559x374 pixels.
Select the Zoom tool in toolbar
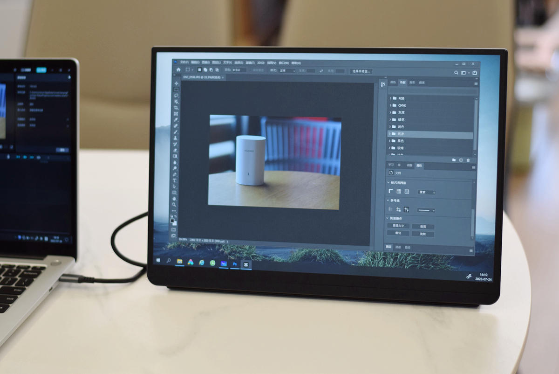[175, 204]
